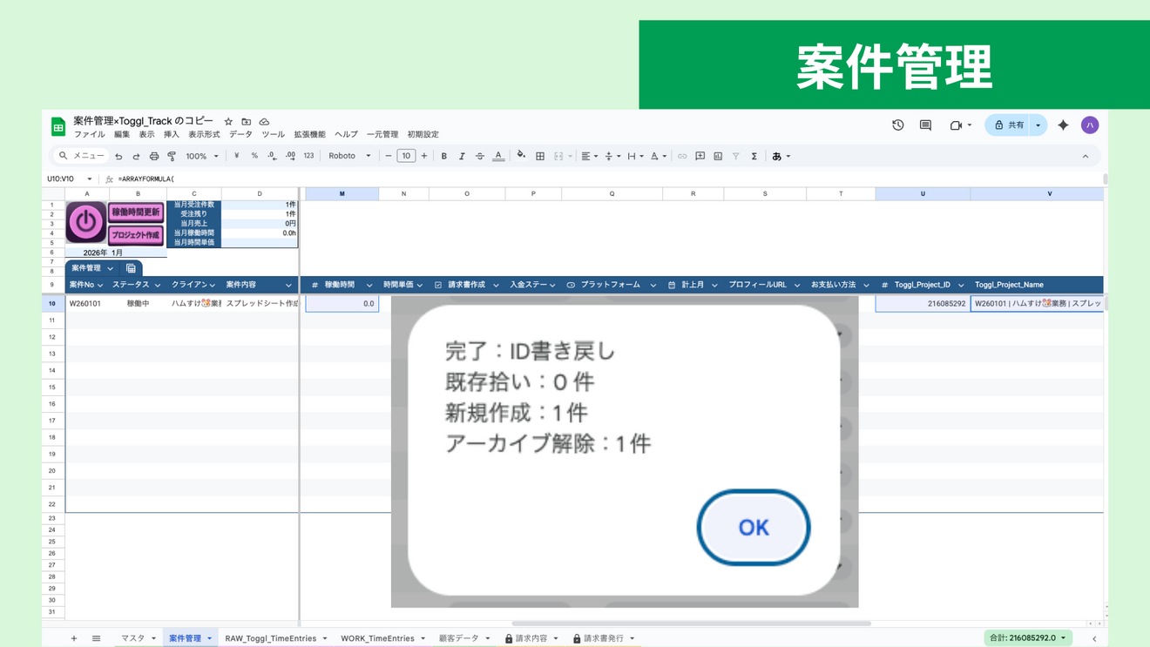This screenshot has height=647, width=1150.
Task: Click the pink power button image
Action: point(85,223)
